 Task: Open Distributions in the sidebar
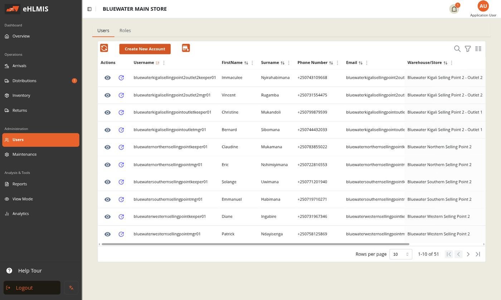coord(41,81)
